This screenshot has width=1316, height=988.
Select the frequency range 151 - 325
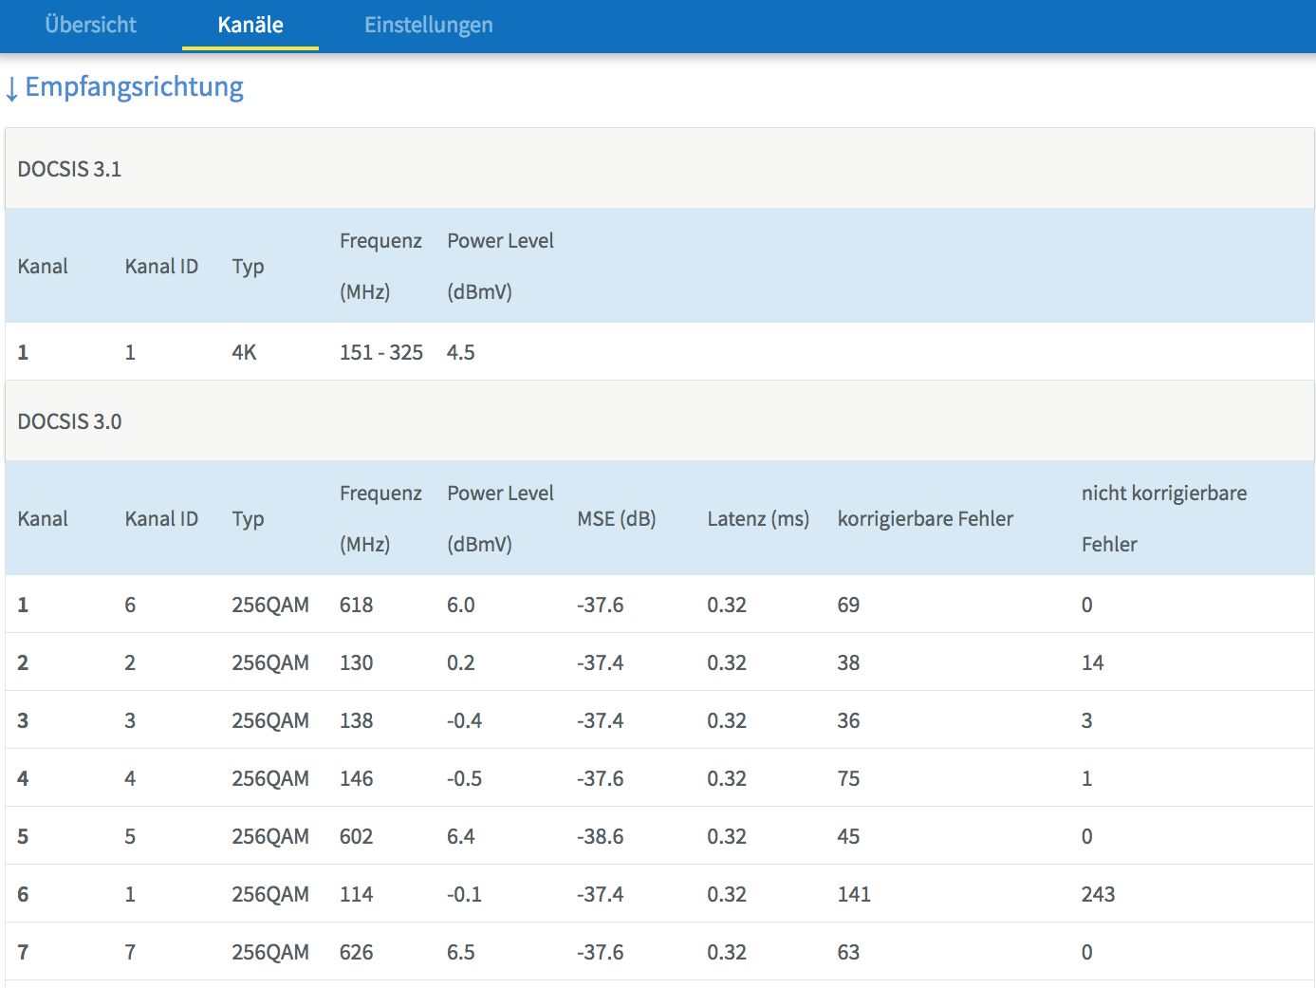[381, 352]
